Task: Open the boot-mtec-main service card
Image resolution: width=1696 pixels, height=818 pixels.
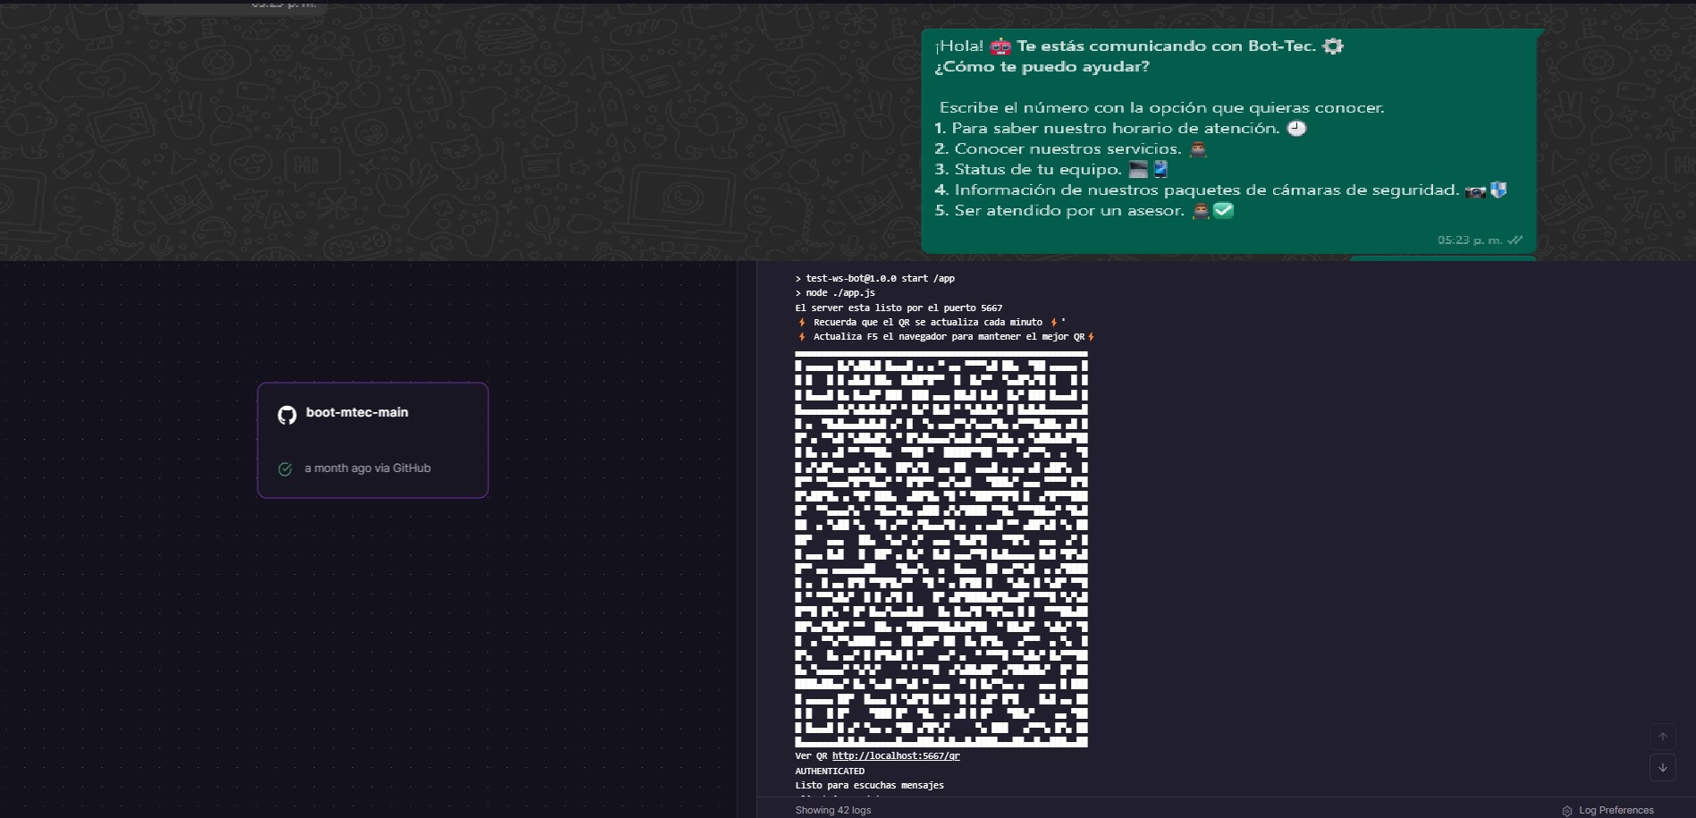Action: pyautogui.click(x=373, y=440)
